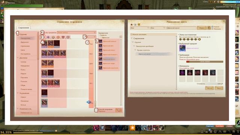Open the item type dropdown above the filter icons
The height and width of the screenshot is (135, 240).
click(76, 33)
